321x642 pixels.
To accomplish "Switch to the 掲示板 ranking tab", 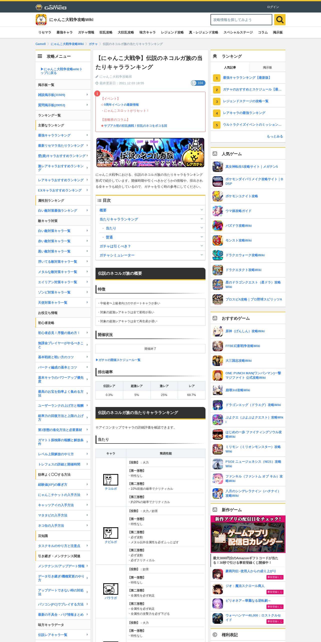I will [x=267, y=67].
